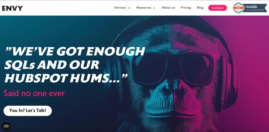Click the HubSpot sprocket logo in banner
The image size is (269, 132).
pos(255,7)
